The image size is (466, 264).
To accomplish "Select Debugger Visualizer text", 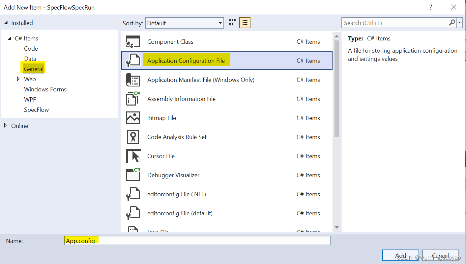I will click(x=173, y=175).
